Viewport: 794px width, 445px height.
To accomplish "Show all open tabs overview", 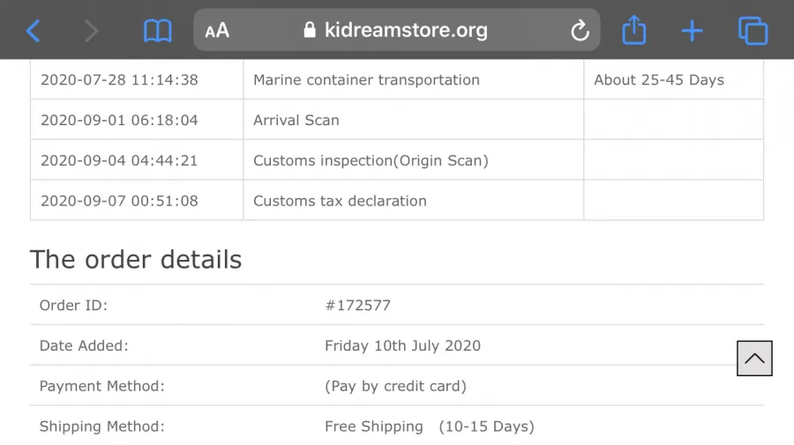I will (753, 31).
